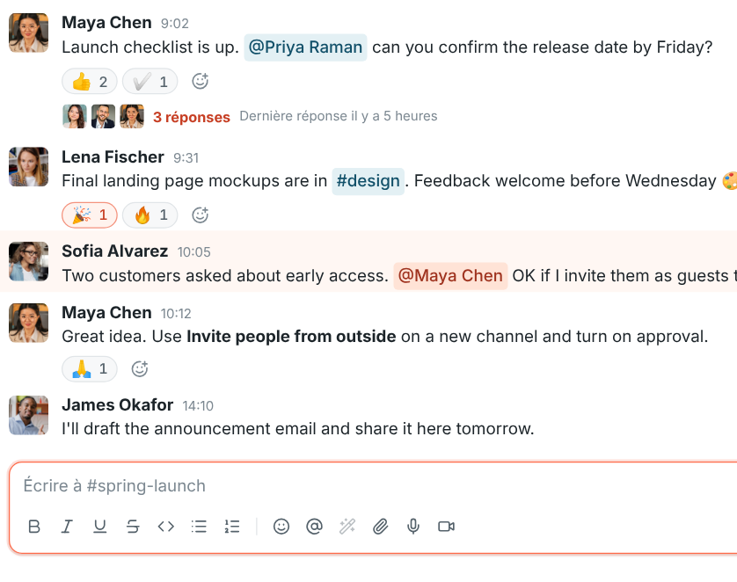Screen dimensions: 737x582
Task: Expand the 3 réponses thread
Action: [192, 117]
